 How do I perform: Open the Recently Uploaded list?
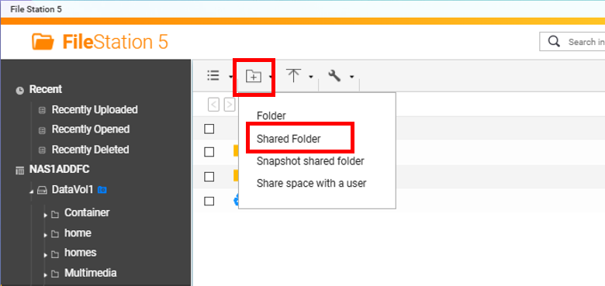click(x=95, y=110)
